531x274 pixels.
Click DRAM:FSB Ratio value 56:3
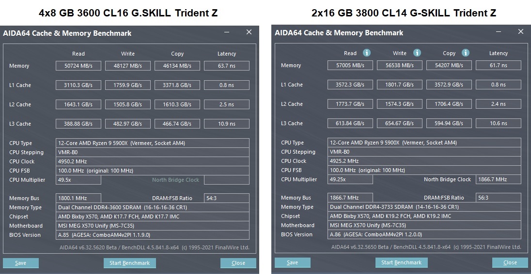point(499,197)
